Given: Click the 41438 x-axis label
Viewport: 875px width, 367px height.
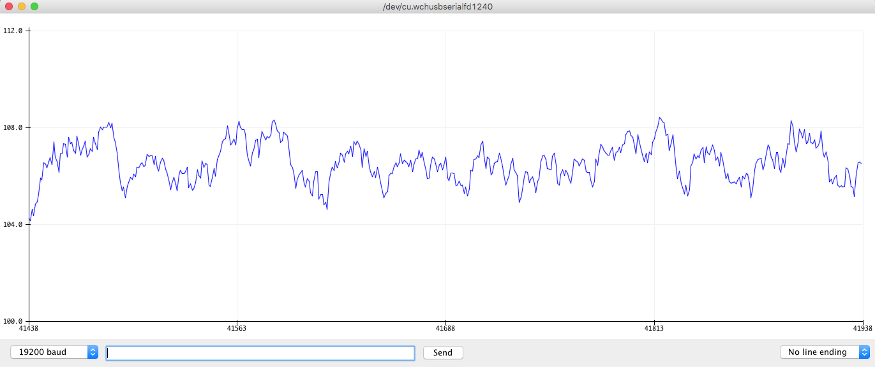Looking at the screenshot, I should pyautogui.click(x=29, y=329).
